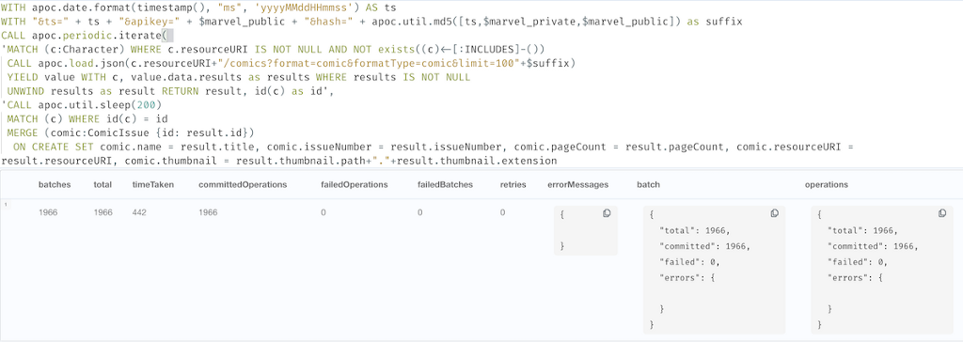Select the failedBatches column header

(445, 184)
